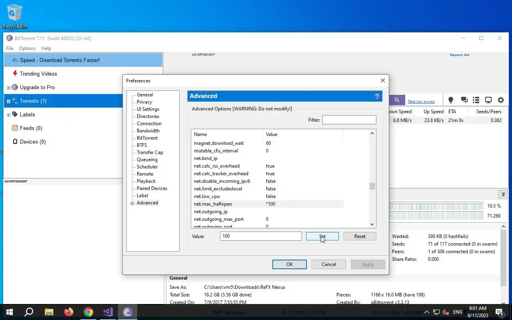Expand the Labels tree node
The height and width of the screenshot is (320, 512).
(8, 115)
